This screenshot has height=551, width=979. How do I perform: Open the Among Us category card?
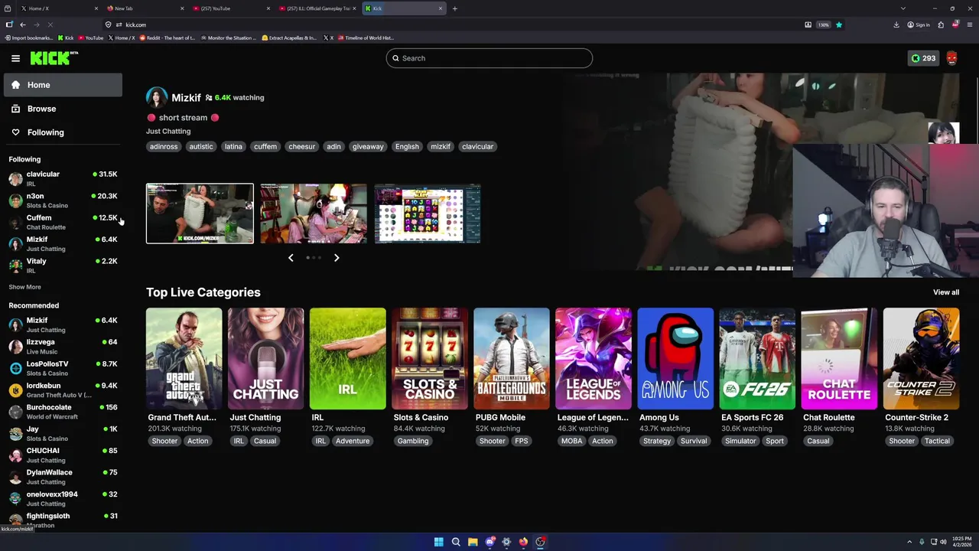(x=675, y=358)
